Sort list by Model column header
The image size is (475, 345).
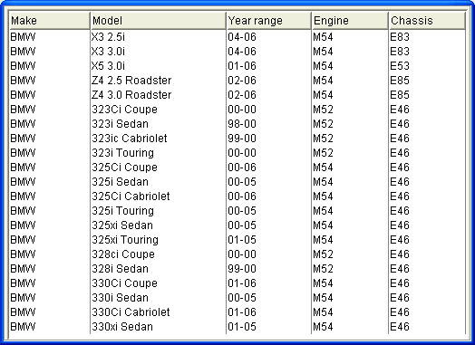click(x=158, y=21)
